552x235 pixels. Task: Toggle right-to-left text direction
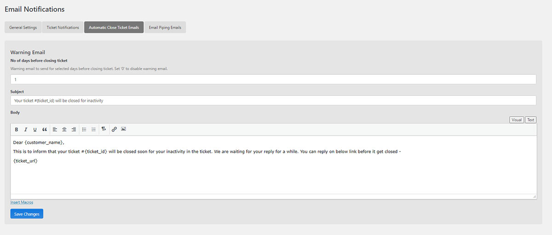click(x=104, y=129)
